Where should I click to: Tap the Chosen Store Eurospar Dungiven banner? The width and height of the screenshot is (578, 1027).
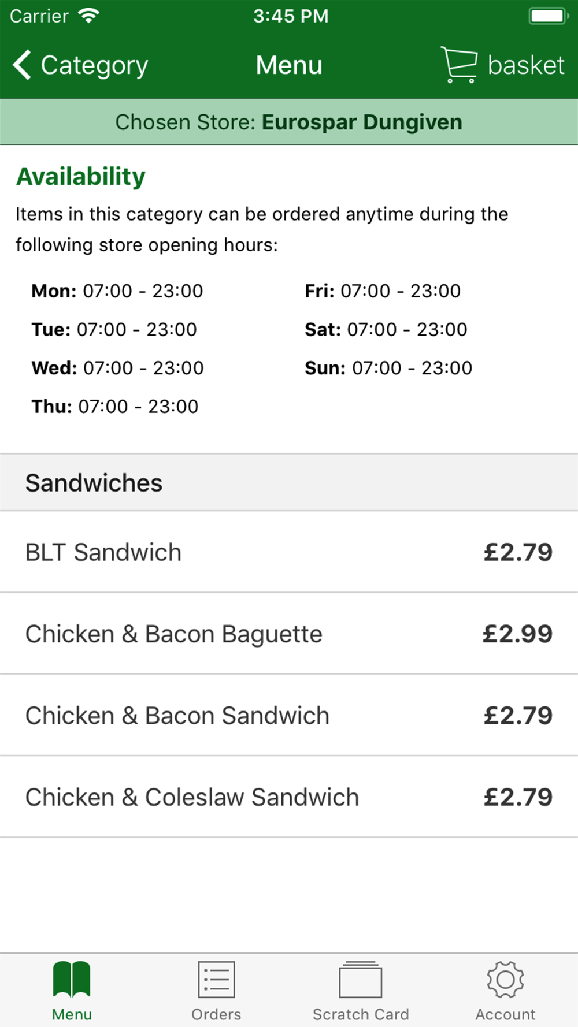[289, 122]
